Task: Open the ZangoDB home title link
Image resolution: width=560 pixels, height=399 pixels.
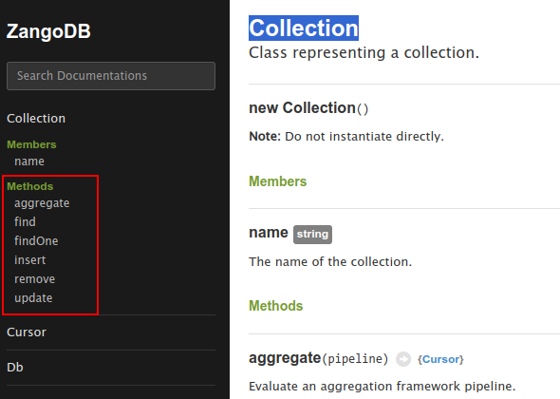Action: click(x=48, y=31)
